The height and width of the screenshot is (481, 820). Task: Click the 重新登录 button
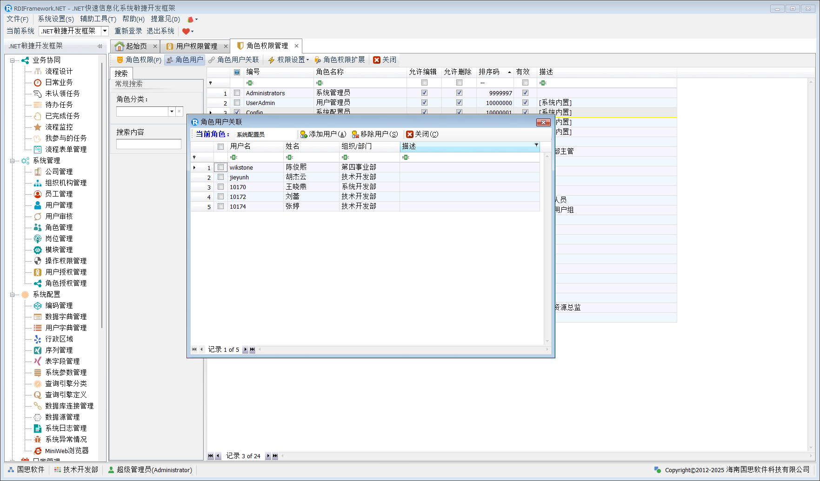[x=128, y=31]
